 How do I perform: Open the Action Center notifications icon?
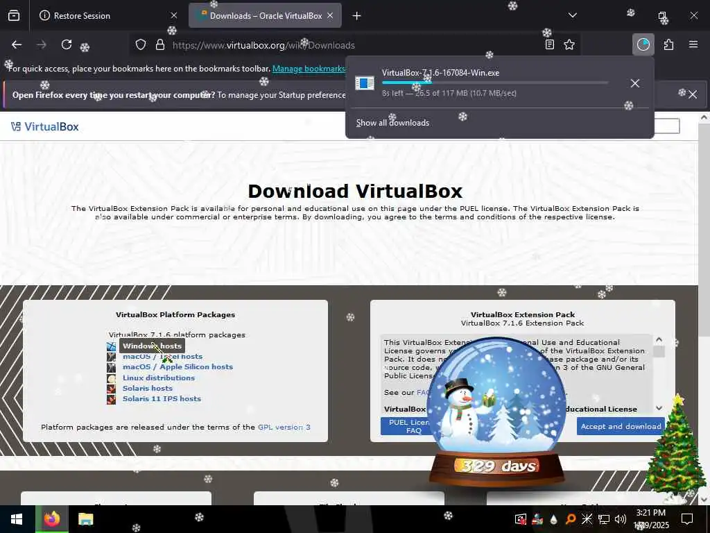click(687, 519)
